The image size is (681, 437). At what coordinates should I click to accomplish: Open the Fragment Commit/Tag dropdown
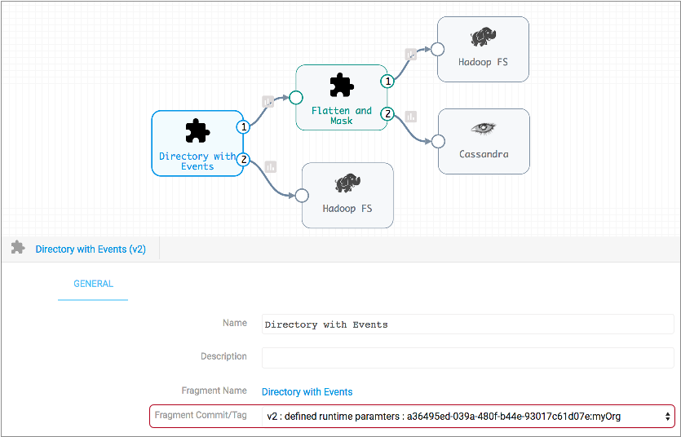click(468, 417)
